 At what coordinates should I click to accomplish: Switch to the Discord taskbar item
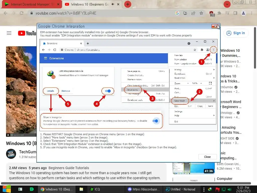pos(144,189)
